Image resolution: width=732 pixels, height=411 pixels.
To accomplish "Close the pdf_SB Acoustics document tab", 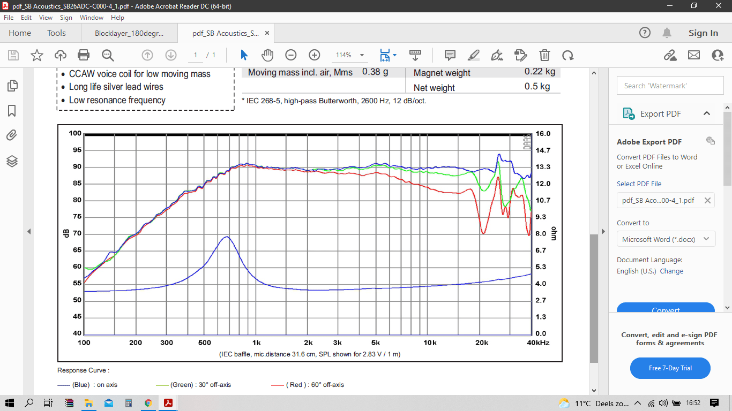I will (x=267, y=33).
